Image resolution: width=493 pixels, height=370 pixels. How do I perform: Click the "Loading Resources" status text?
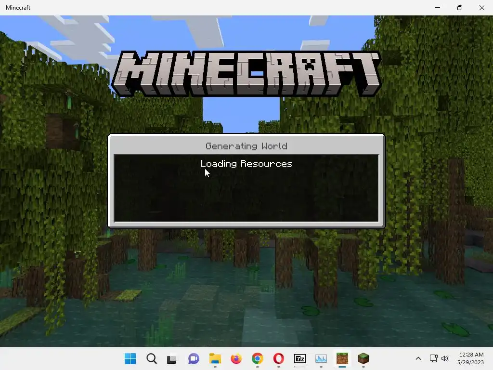246,164
